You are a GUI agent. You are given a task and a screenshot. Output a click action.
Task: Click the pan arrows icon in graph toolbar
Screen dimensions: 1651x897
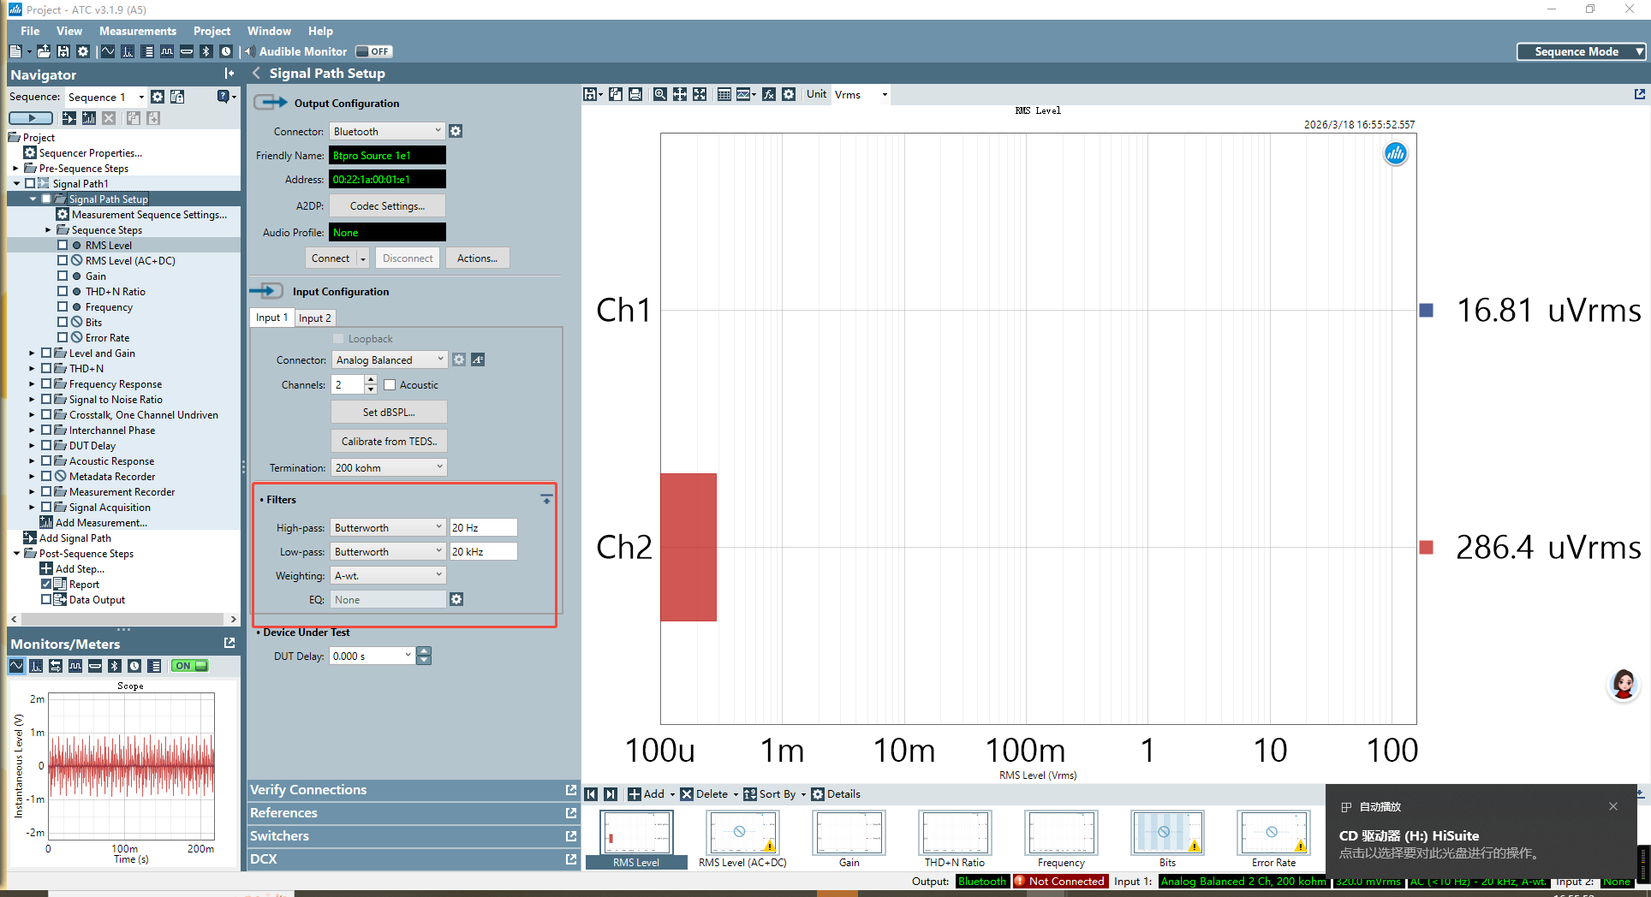pyautogui.click(x=680, y=94)
